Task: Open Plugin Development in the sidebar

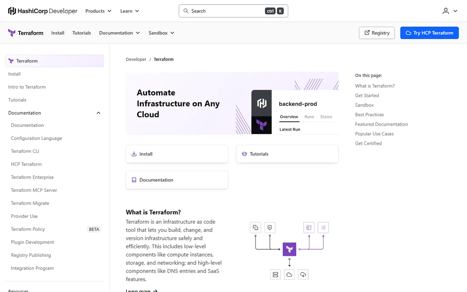Action: tap(32, 242)
